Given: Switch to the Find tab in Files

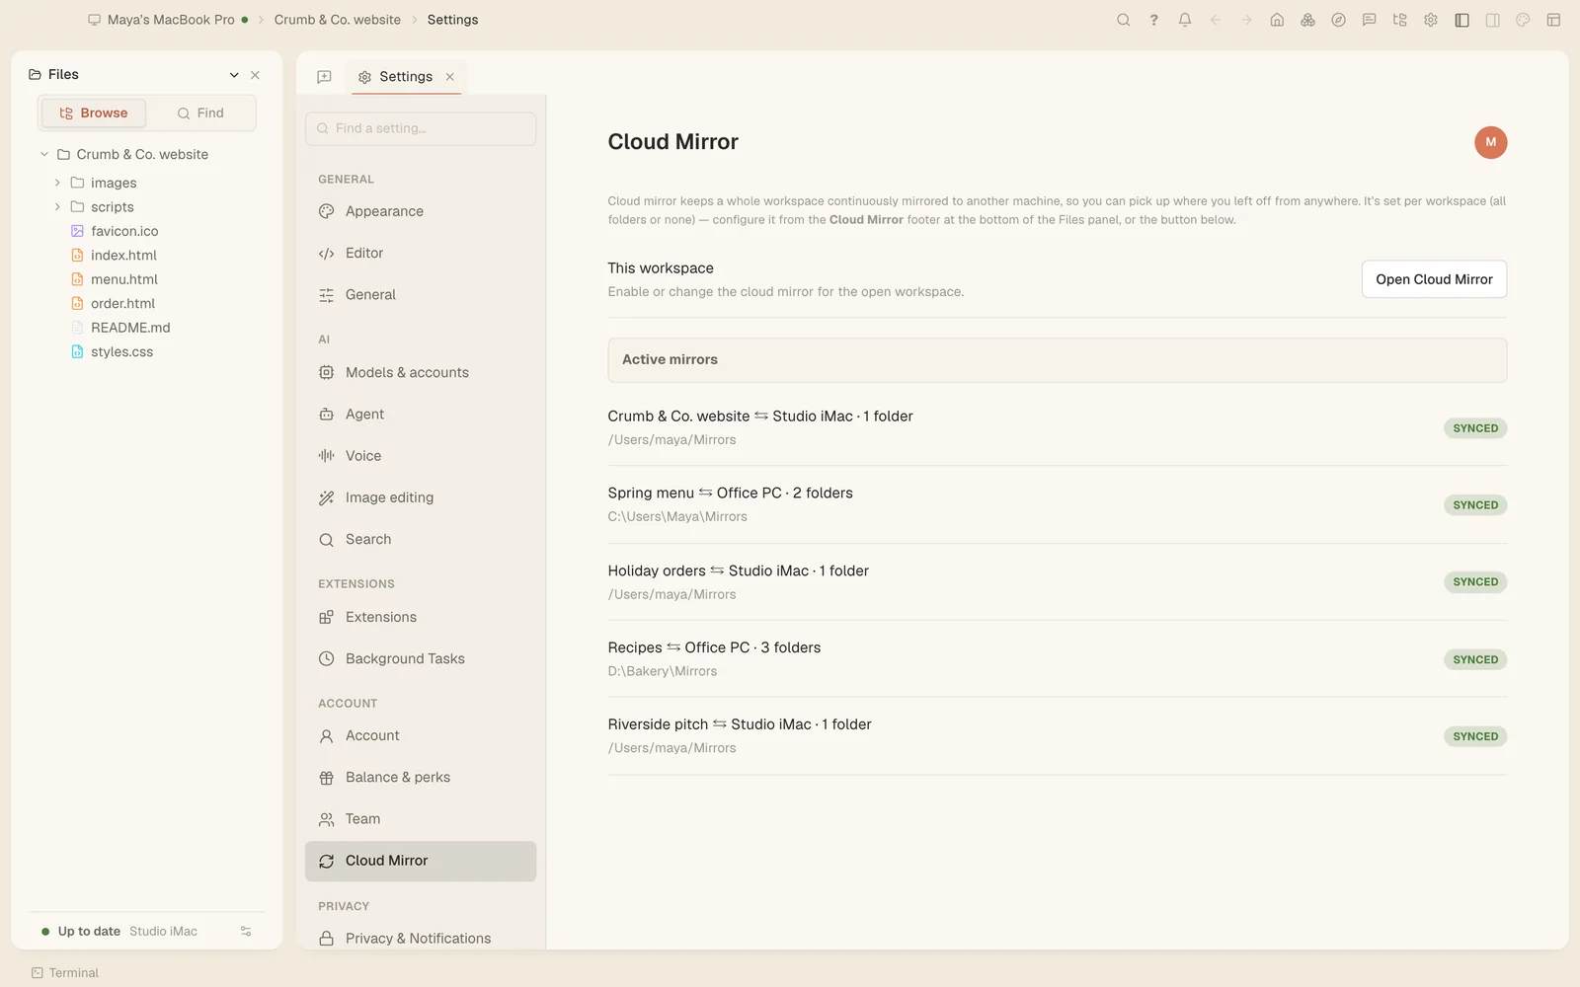Looking at the screenshot, I should (200, 114).
